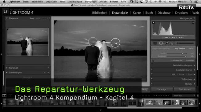The image size is (201, 112).
Task: Click the spot removal target circle on photo
Action: pos(93,42)
